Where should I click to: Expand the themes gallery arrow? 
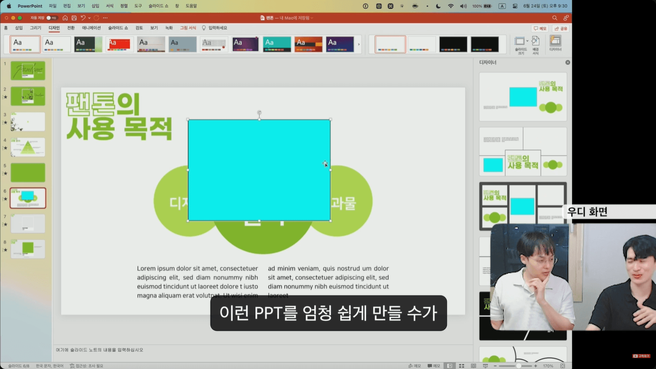click(359, 44)
